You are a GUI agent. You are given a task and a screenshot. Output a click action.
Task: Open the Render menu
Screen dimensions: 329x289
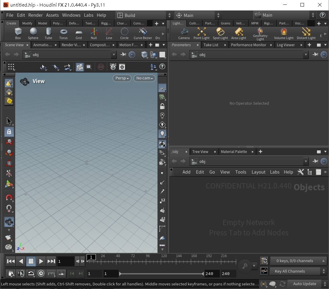pyautogui.click(x=35, y=15)
